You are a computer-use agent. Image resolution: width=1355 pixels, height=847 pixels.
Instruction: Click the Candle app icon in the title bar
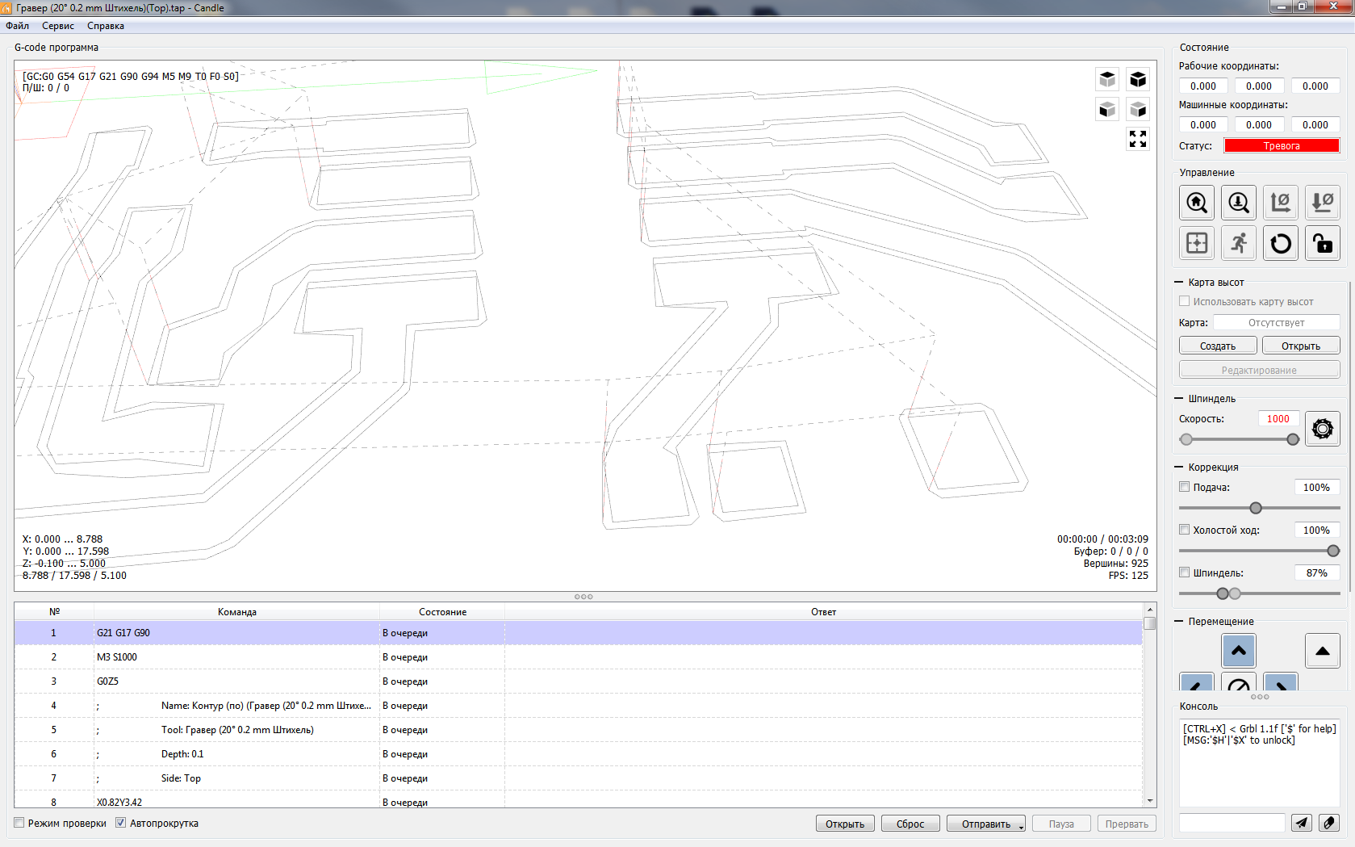tap(7, 8)
